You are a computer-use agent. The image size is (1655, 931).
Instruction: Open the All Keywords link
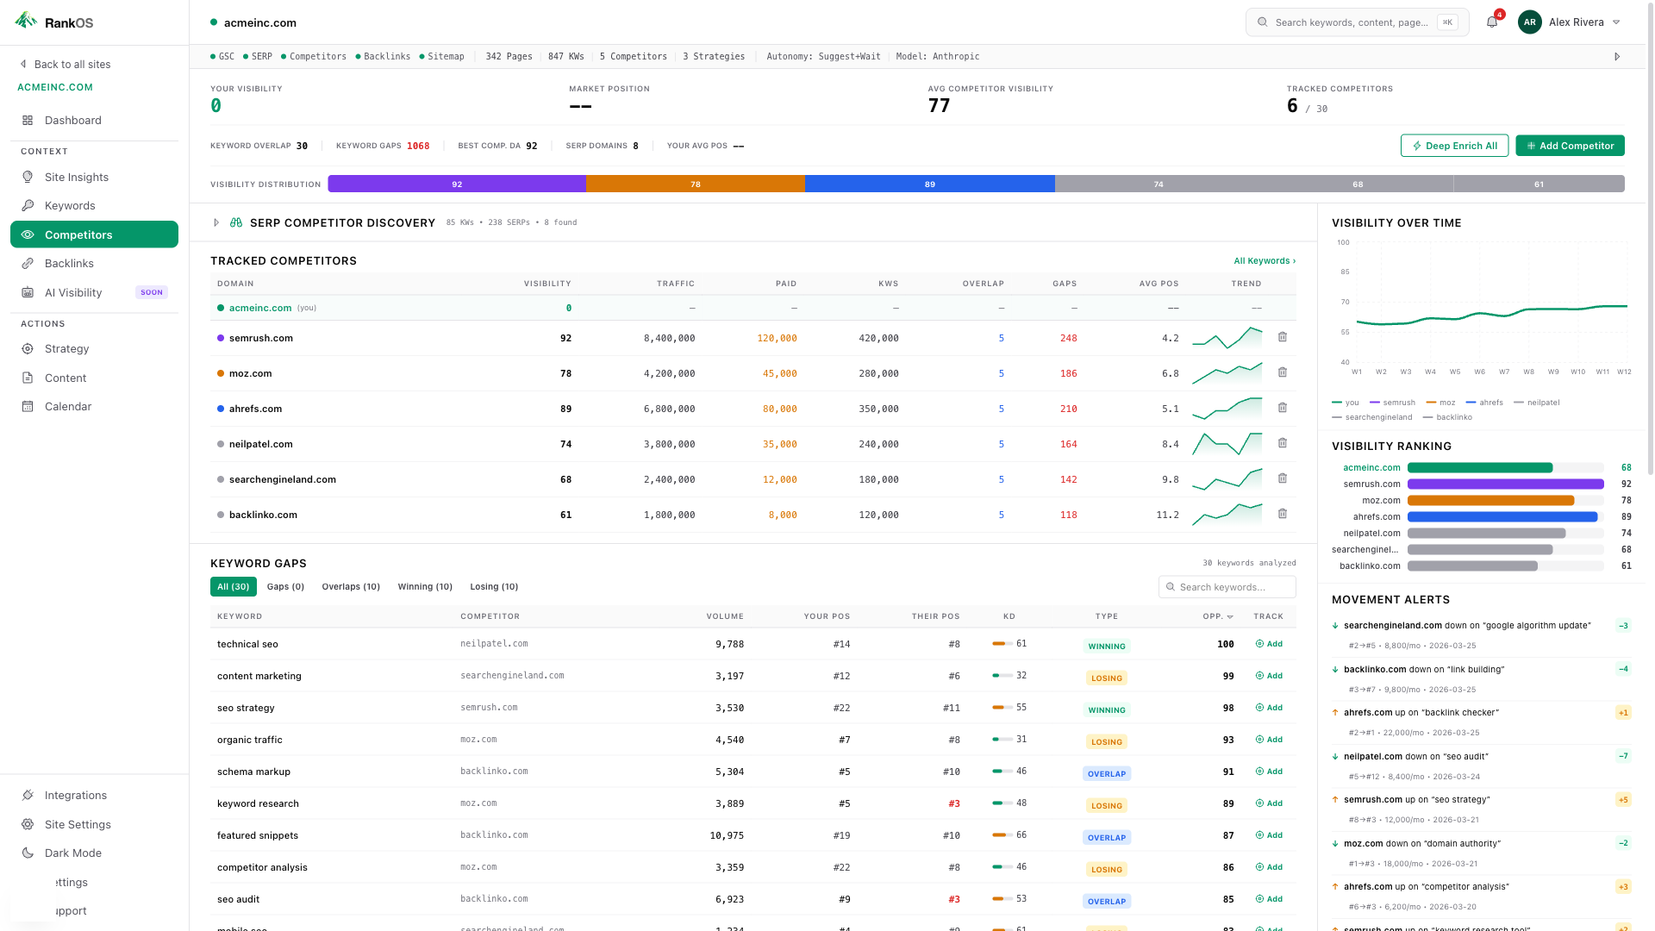1263,260
